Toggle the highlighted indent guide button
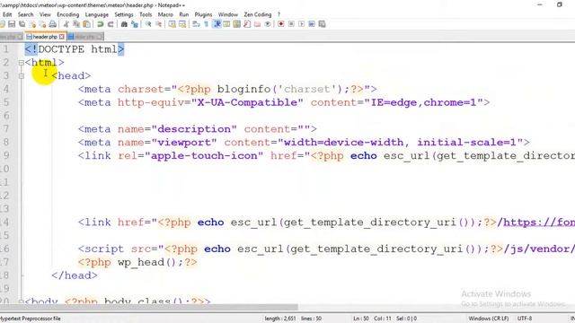 [217, 24]
